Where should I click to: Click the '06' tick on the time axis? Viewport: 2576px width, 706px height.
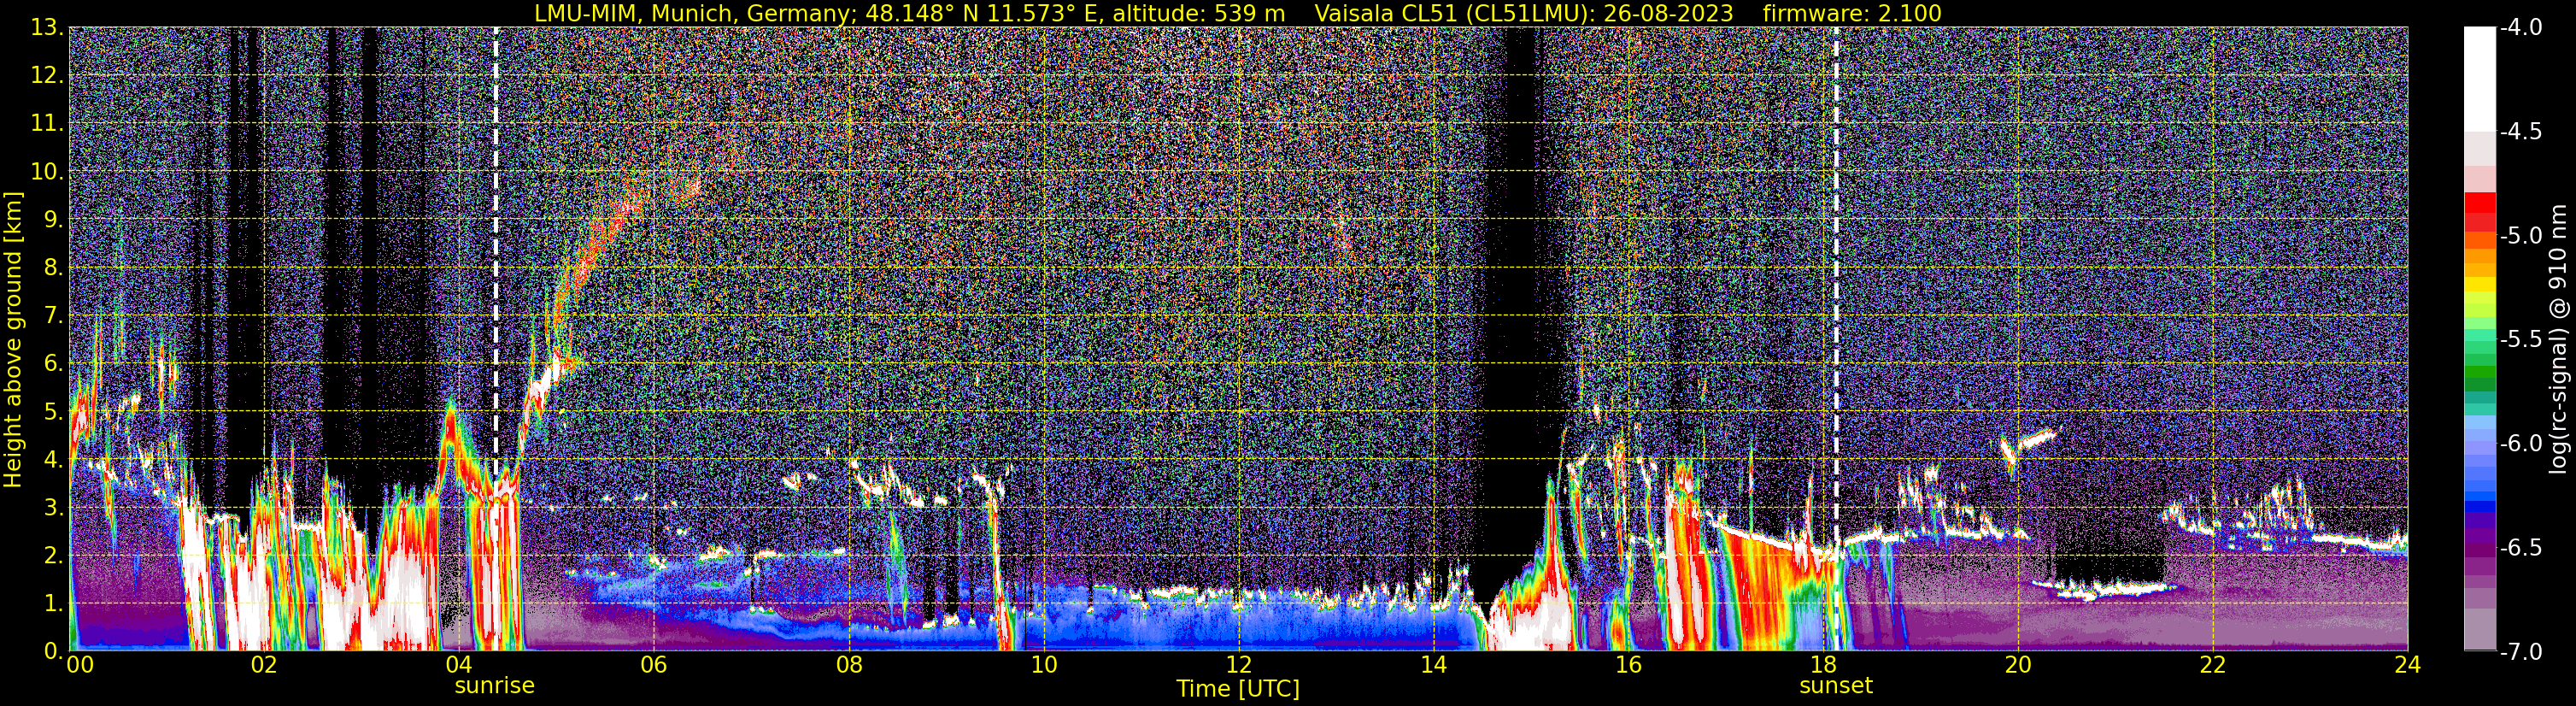pos(653,665)
